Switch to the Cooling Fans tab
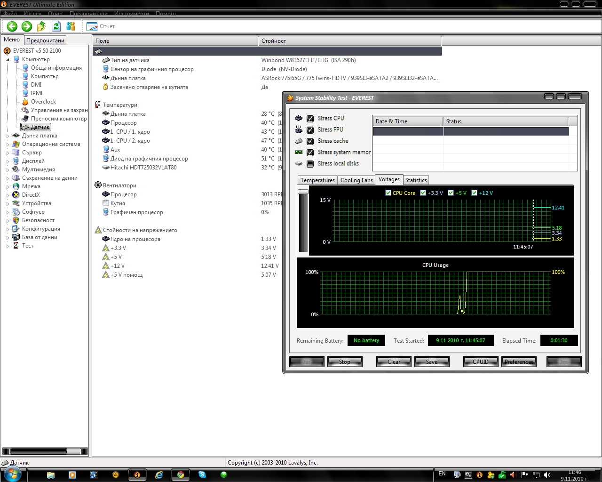Screen dimensions: 602x482 tap(356, 180)
